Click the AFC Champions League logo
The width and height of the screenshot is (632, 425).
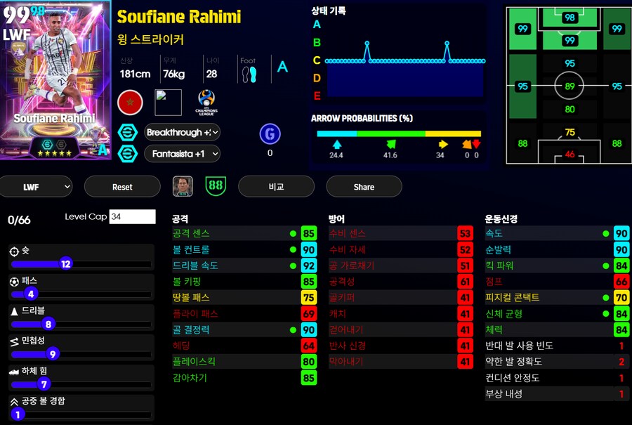206,103
